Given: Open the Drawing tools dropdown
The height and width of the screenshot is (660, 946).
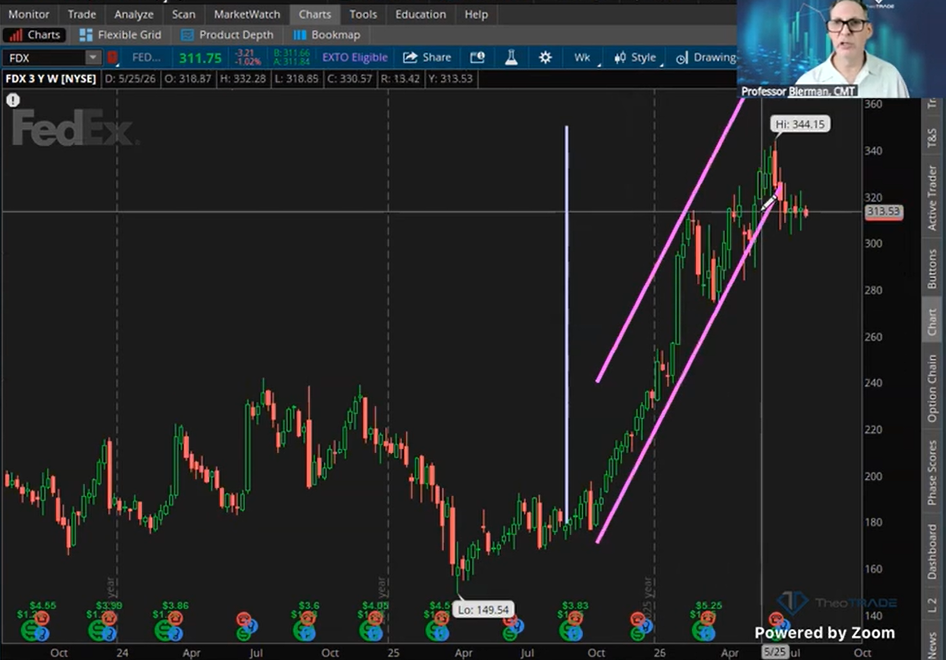Looking at the screenshot, I should 705,58.
